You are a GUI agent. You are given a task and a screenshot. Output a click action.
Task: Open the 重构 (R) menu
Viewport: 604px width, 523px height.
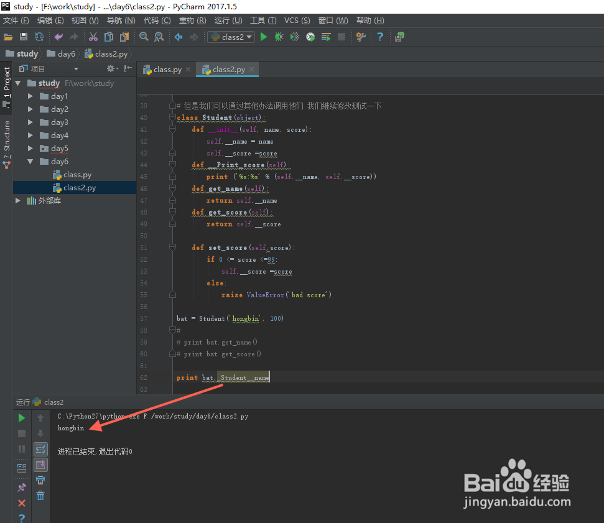tap(192, 21)
